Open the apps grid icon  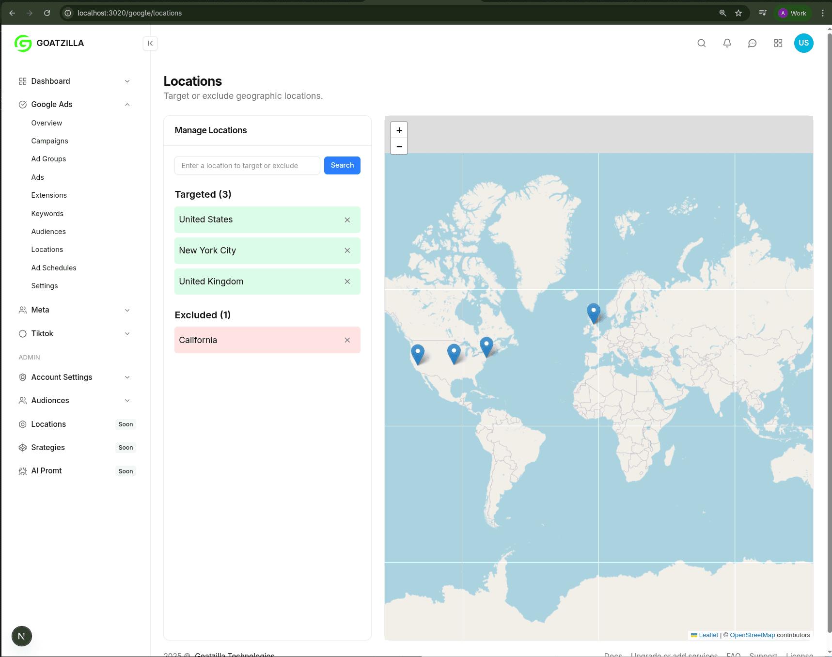pyautogui.click(x=778, y=43)
